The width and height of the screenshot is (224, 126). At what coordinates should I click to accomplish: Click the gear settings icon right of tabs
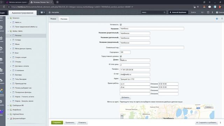(x=217, y=19)
